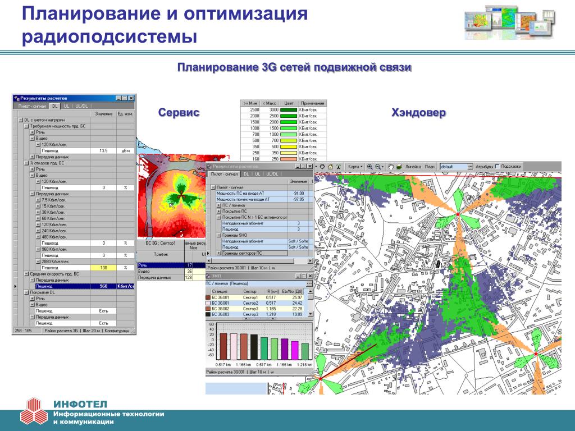
Task: Click the horizontal scrollbar right arrow in results window
Action: [310, 260]
